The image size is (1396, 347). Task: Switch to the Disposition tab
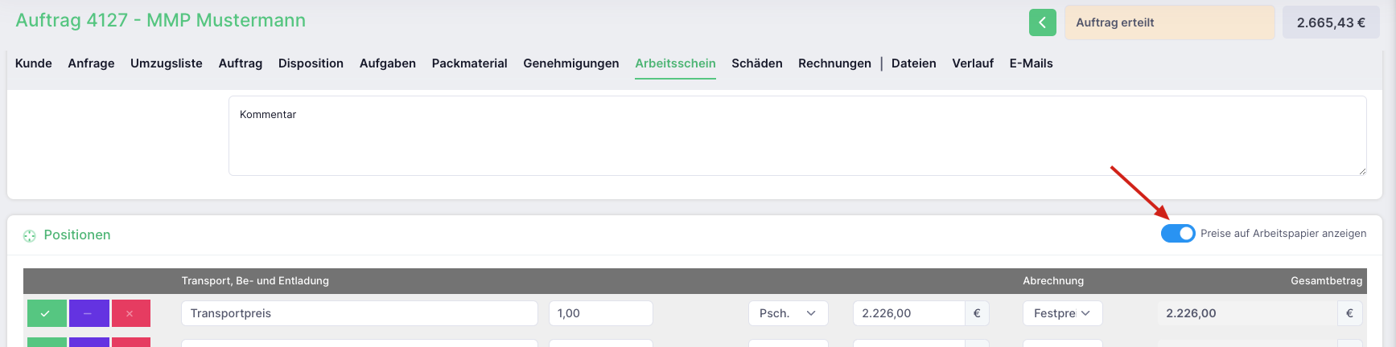pyautogui.click(x=311, y=63)
